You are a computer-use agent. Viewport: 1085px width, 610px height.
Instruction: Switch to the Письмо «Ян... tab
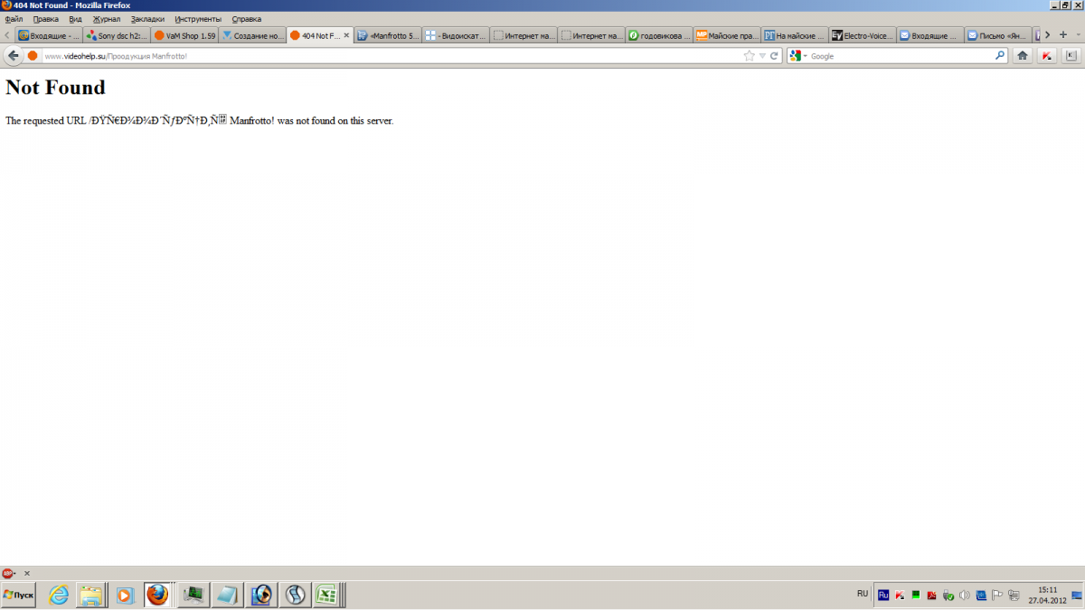point(998,35)
